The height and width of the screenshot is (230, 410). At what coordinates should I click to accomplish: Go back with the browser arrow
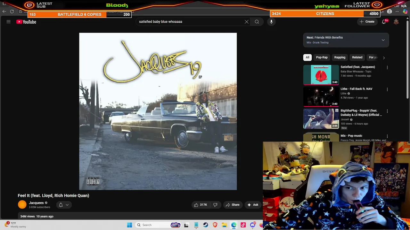(x=4, y=11)
